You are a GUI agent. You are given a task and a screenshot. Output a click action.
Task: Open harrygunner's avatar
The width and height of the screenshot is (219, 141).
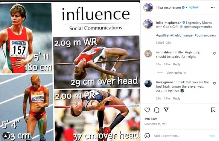tap(148, 84)
